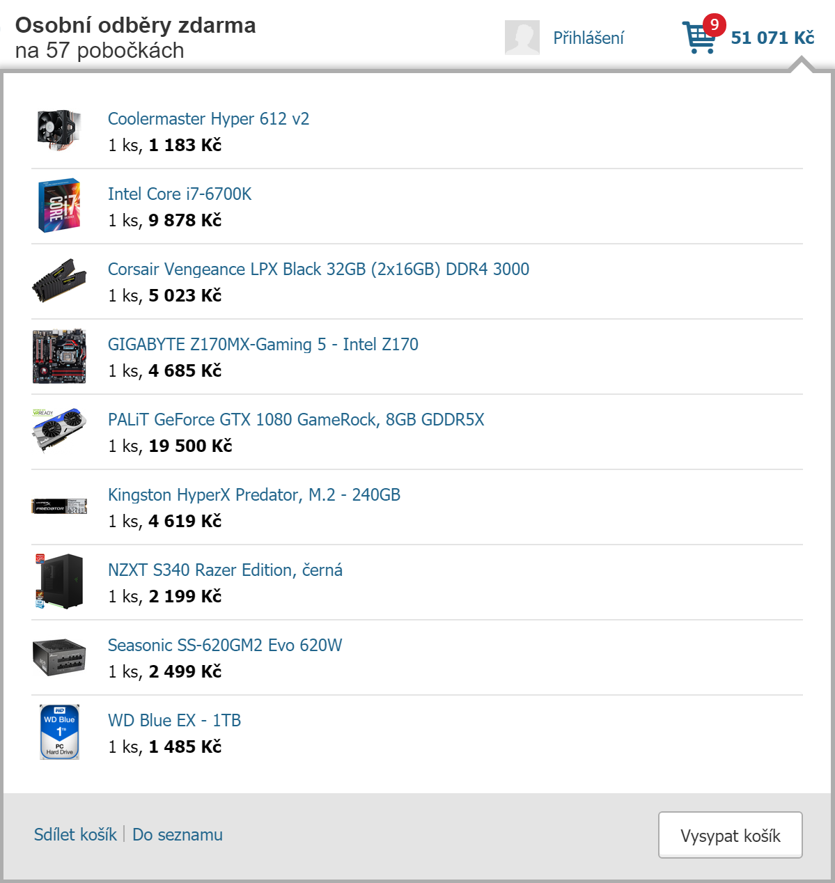View the WD Blue hard drive thumbnail

point(60,732)
